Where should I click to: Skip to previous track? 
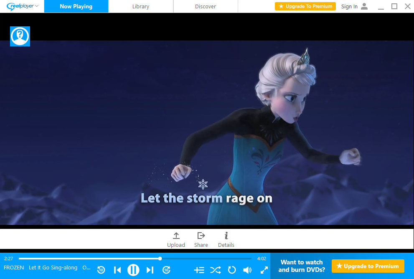pos(117,270)
